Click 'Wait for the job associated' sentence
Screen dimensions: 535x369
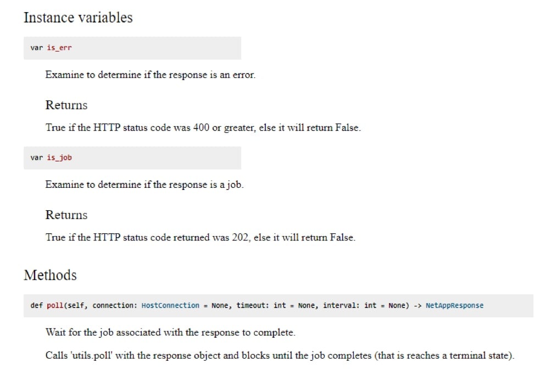(170, 333)
